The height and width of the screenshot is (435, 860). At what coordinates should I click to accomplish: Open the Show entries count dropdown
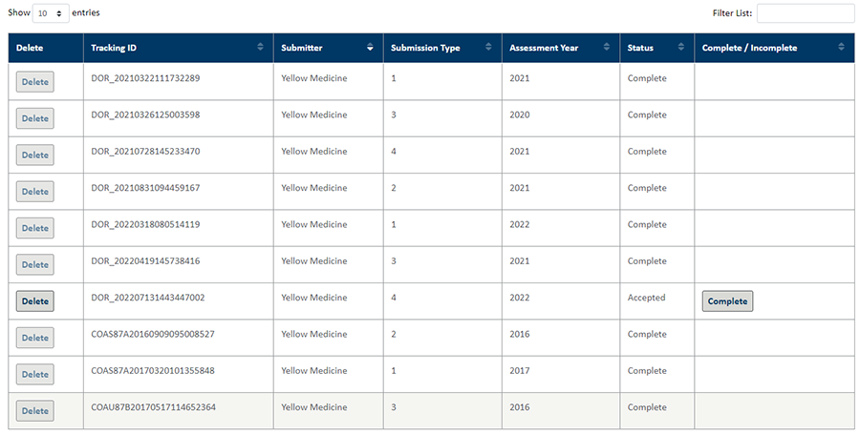pos(51,13)
